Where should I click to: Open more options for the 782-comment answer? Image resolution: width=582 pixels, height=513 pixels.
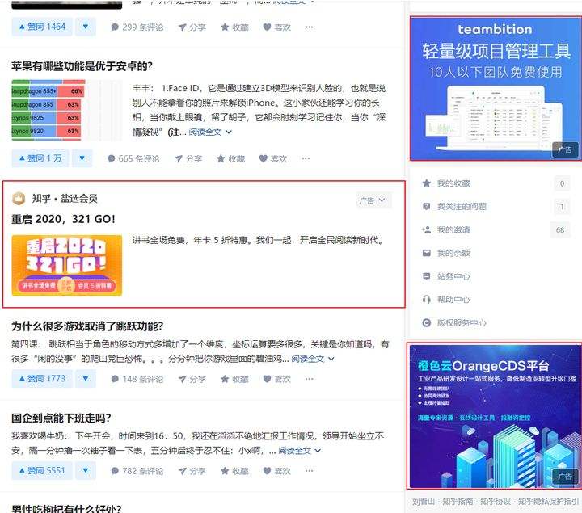(x=309, y=471)
